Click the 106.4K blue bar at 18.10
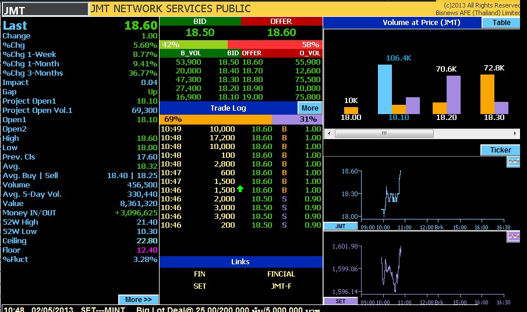This screenshot has height=312, width=527. (x=384, y=89)
